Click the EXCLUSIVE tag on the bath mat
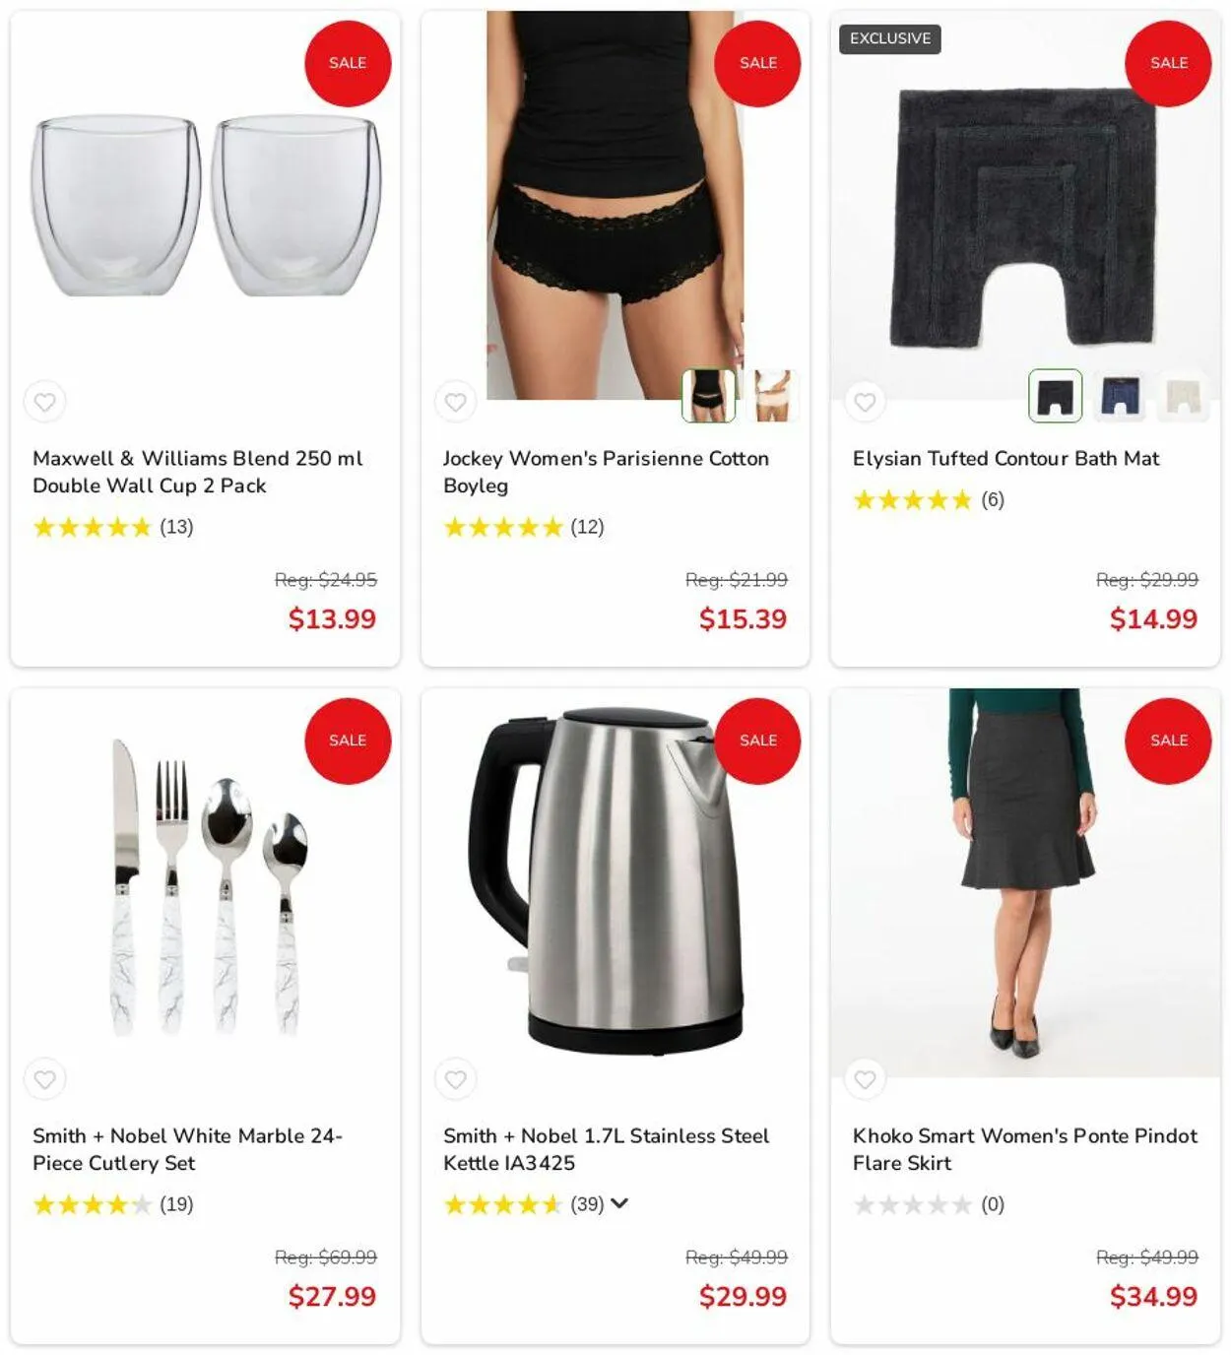Image resolution: width=1231 pixels, height=1355 pixels. [x=890, y=38]
